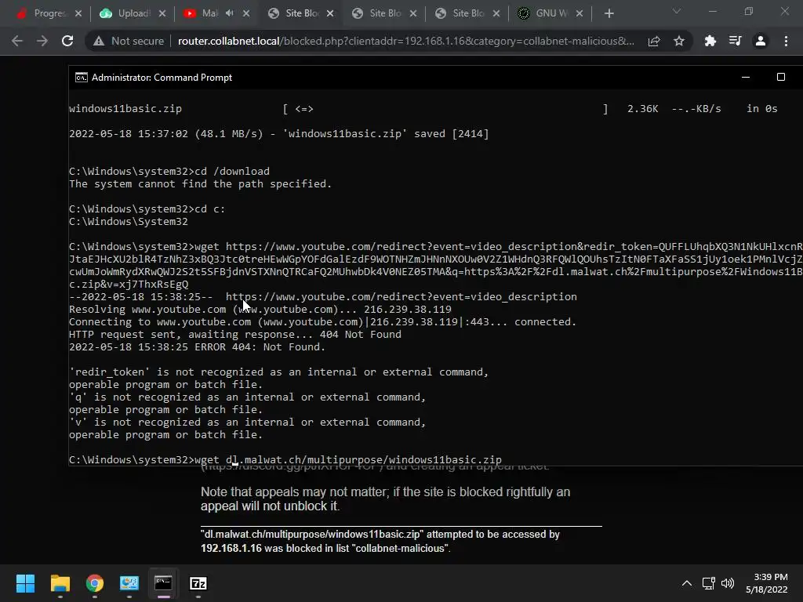Open network status tray icon
Image resolution: width=803 pixels, height=602 pixels.
coord(709,583)
